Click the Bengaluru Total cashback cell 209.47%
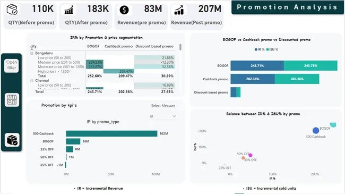Screen dimensions: 345x194 click(125, 76)
